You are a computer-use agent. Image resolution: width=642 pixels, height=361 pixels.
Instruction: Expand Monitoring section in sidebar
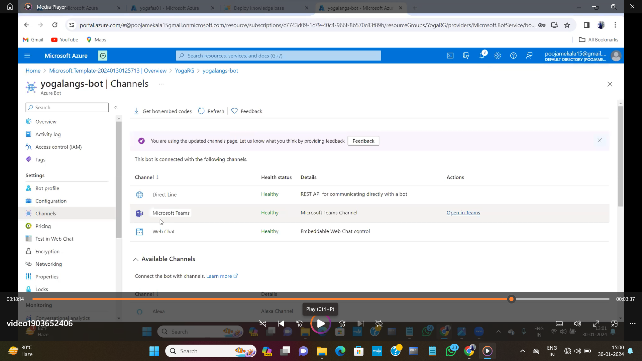click(39, 306)
